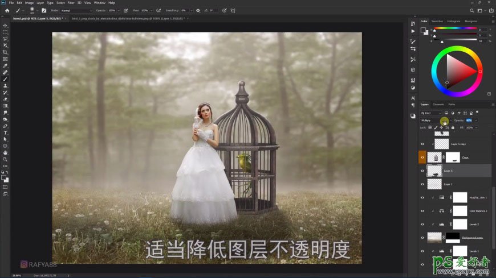Screen dimensions: 496x278
Task: Open the Actions panel play icon
Action: tap(413, 31)
